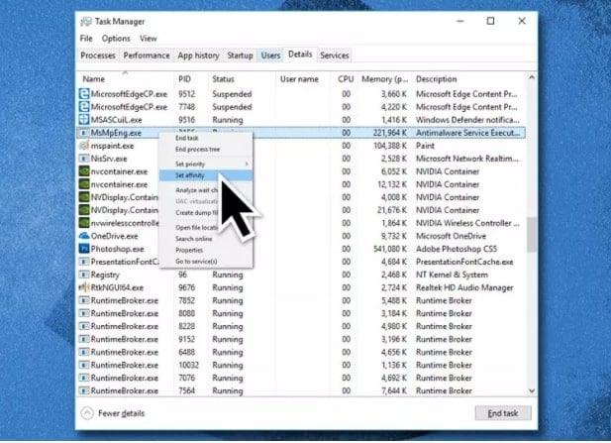Select the RuntimeBroker.exe row, PID 7564
Viewport: 611px width, 443px height.
point(301,390)
